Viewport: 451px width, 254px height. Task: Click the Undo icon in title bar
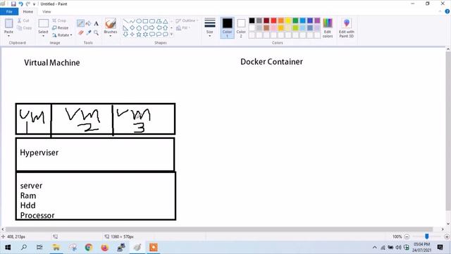pyautogui.click(x=20, y=4)
